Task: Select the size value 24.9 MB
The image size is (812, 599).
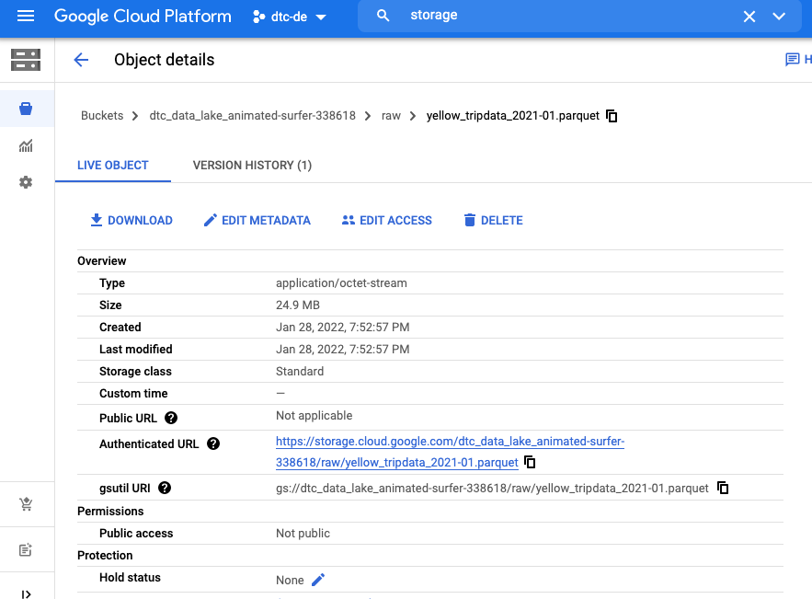Action: coord(298,305)
